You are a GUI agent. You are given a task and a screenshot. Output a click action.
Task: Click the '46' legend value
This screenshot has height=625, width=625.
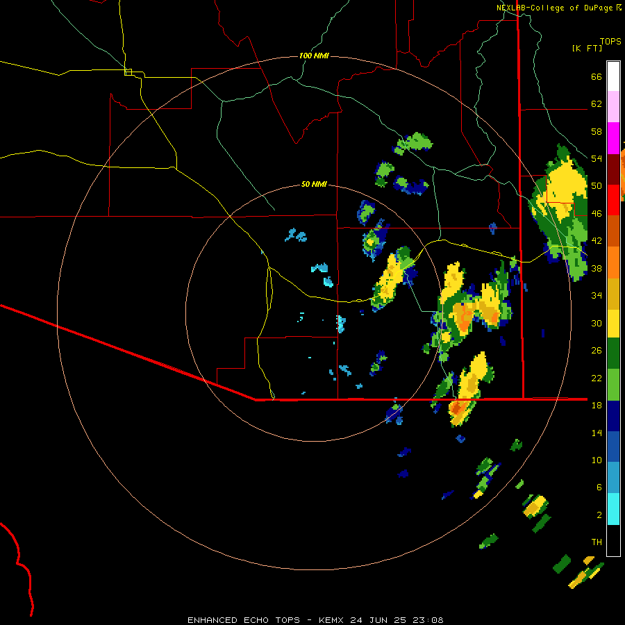click(597, 214)
